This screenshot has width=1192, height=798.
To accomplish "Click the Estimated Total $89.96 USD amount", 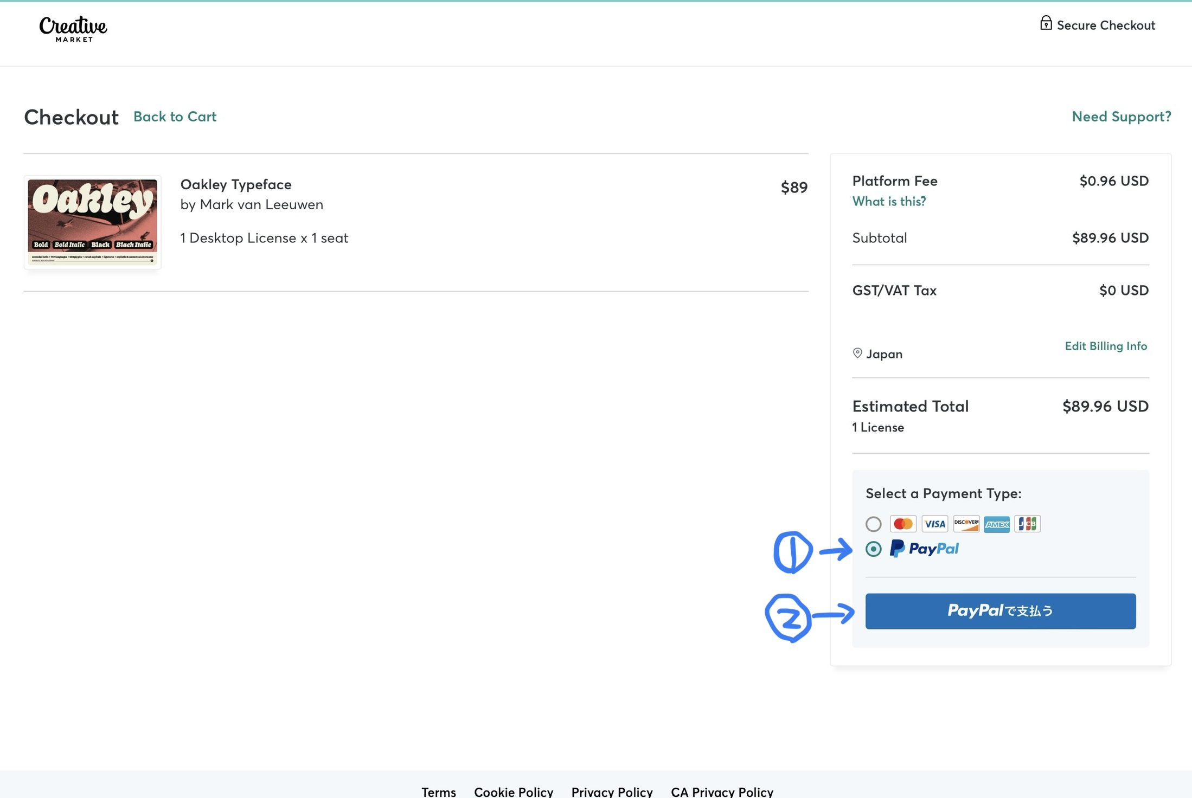I will [1105, 406].
